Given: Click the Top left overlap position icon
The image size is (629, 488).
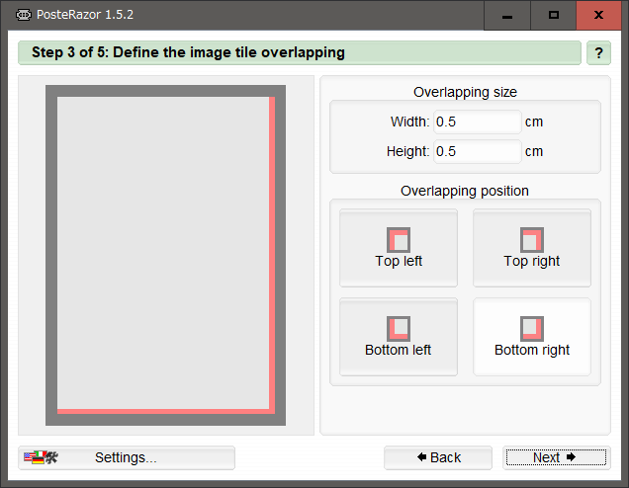Looking at the screenshot, I should pyautogui.click(x=399, y=240).
